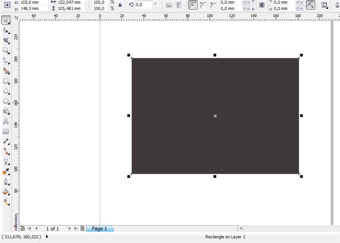Click the bottom-left corner radius field
Image resolution: width=340 pixels, height=243 pixels.
(231, 8)
